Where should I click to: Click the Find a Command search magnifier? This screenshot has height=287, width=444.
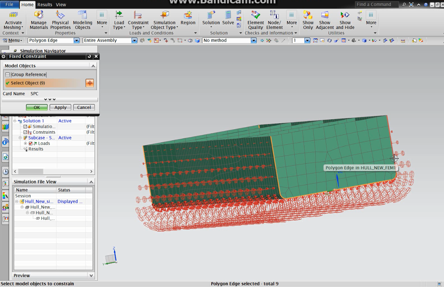pyautogui.click(x=404, y=5)
